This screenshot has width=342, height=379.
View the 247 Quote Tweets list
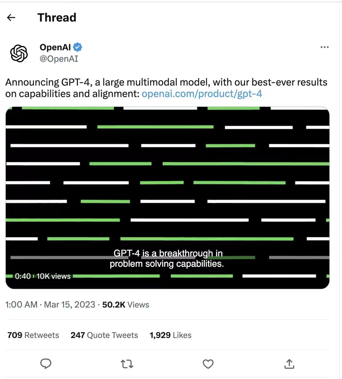pyautogui.click(x=104, y=335)
